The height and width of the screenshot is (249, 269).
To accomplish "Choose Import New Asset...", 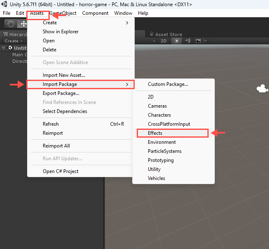I will tap(81, 75).
